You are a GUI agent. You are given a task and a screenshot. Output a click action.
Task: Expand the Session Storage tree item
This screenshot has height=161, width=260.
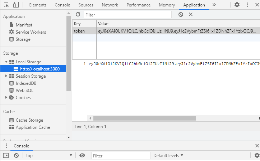tap(6, 76)
